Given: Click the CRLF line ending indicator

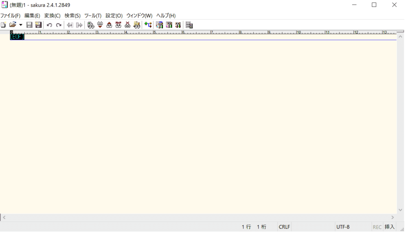Looking at the screenshot, I should pos(284,227).
